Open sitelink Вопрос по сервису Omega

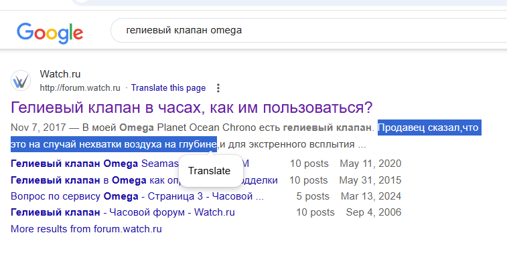point(137,196)
